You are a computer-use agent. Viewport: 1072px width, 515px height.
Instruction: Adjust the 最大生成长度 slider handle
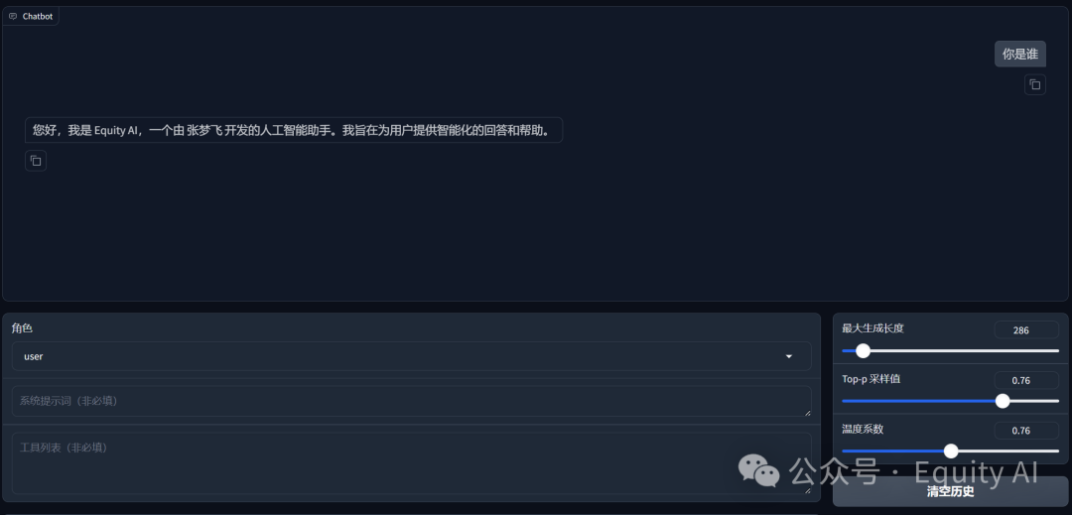pyautogui.click(x=863, y=351)
